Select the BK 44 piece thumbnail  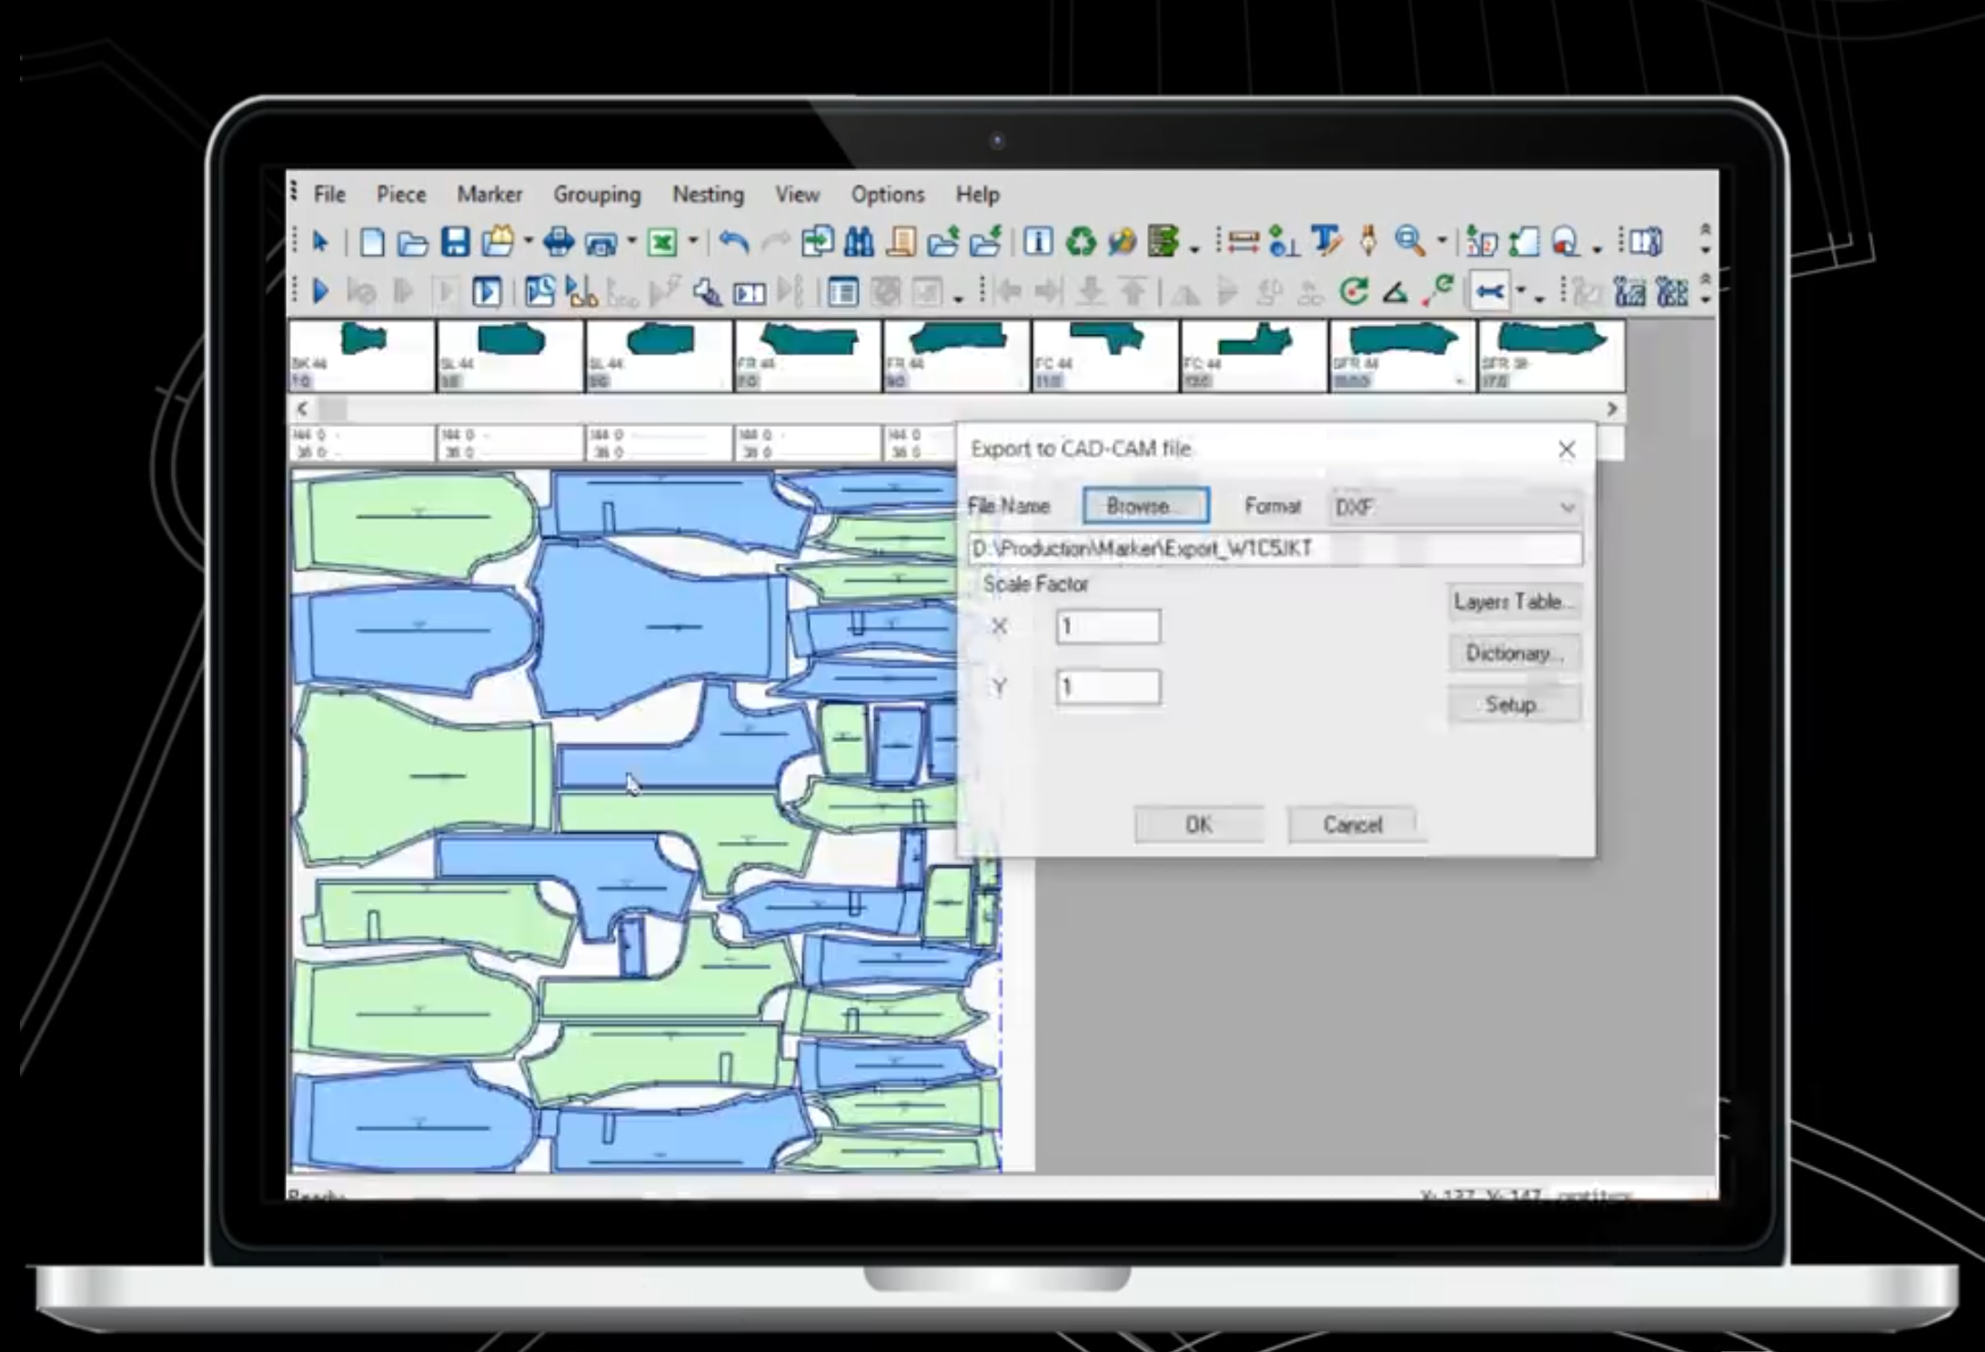(x=361, y=356)
